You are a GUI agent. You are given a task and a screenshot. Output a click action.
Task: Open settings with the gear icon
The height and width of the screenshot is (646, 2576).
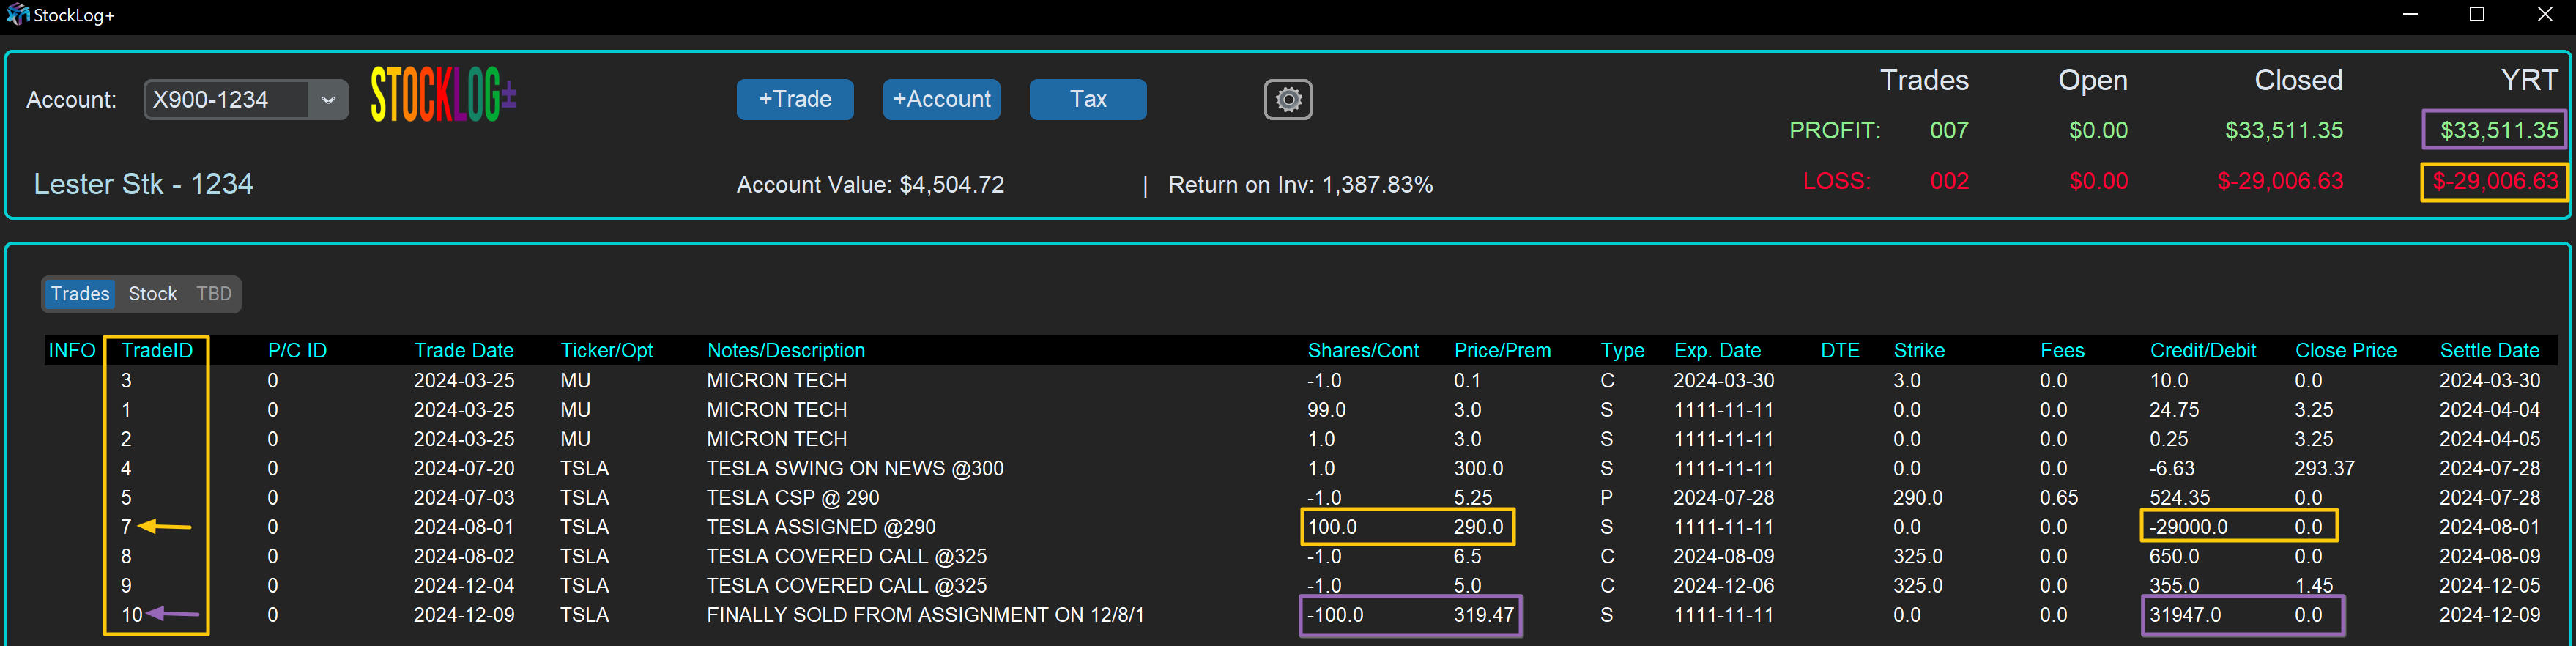pos(1287,100)
